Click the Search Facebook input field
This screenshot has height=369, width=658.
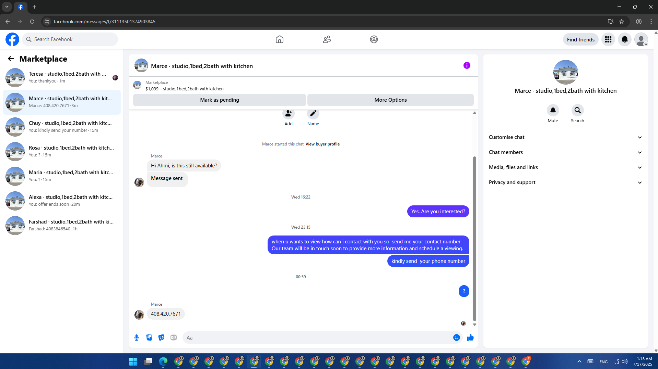70,39
